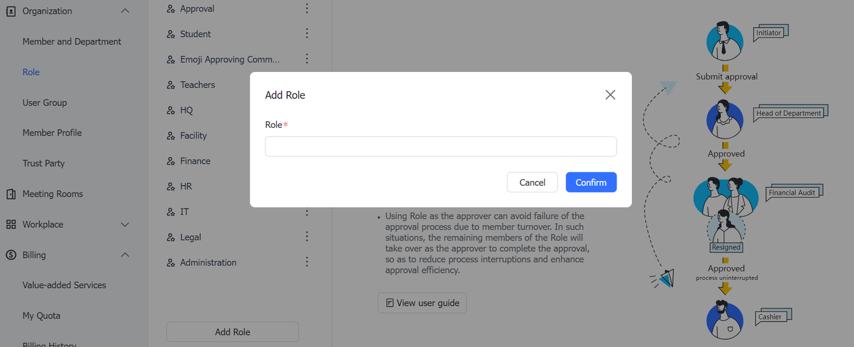Select the Finance role in list
Screen dimensions: 854x347
point(195,161)
